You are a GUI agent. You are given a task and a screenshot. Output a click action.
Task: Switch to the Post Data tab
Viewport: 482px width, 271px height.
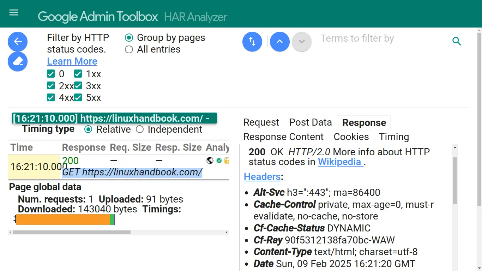(x=311, y=122)
